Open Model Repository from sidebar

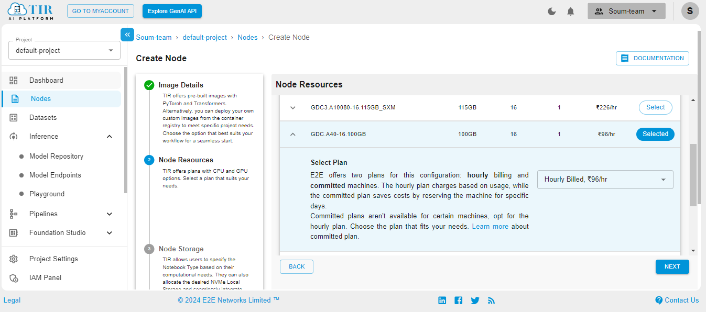point(56,157)
